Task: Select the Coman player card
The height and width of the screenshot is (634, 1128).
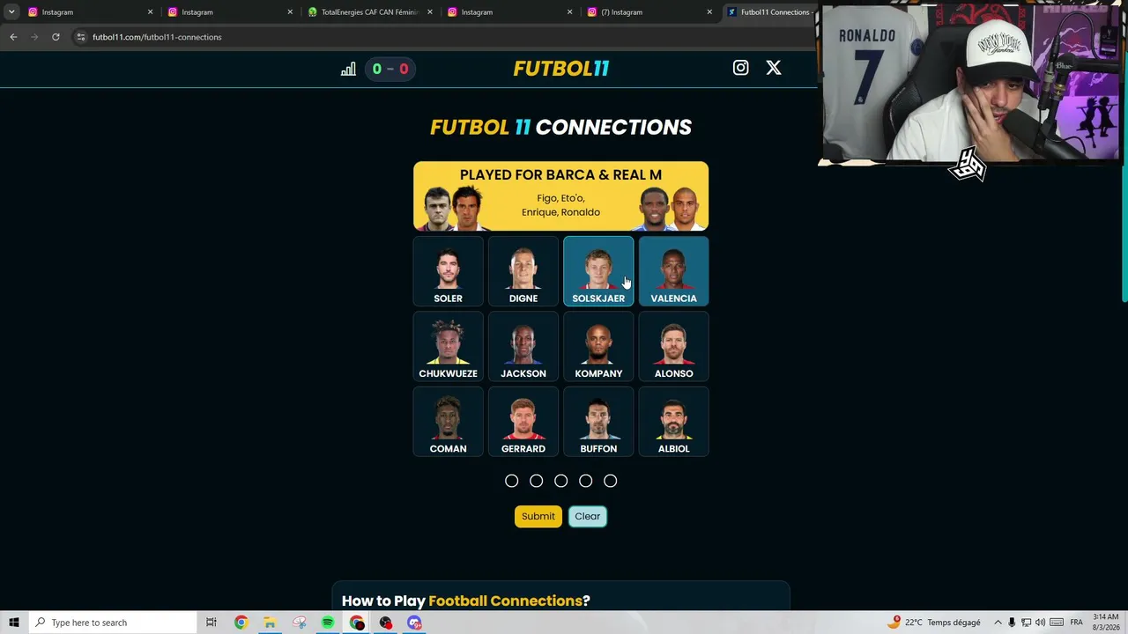Action: pyautogui.click(x=448, y=422)
